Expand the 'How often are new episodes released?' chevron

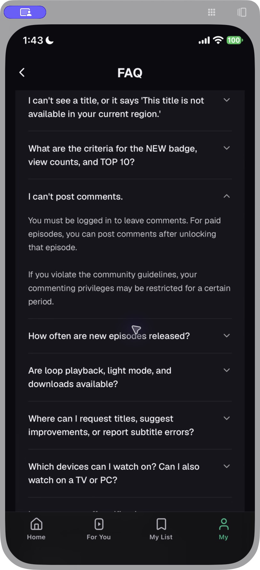pos(227,336)
